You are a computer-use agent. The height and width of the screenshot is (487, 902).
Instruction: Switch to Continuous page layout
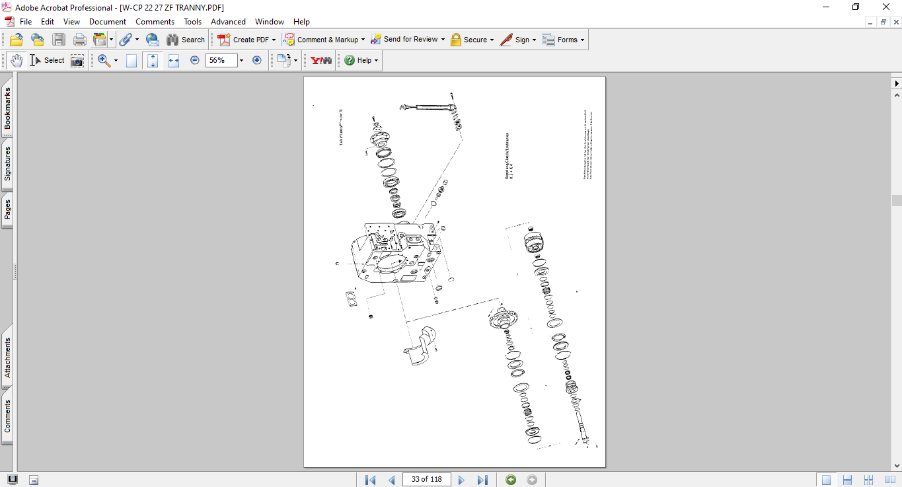pyautogui.click(x=847, y=480)
